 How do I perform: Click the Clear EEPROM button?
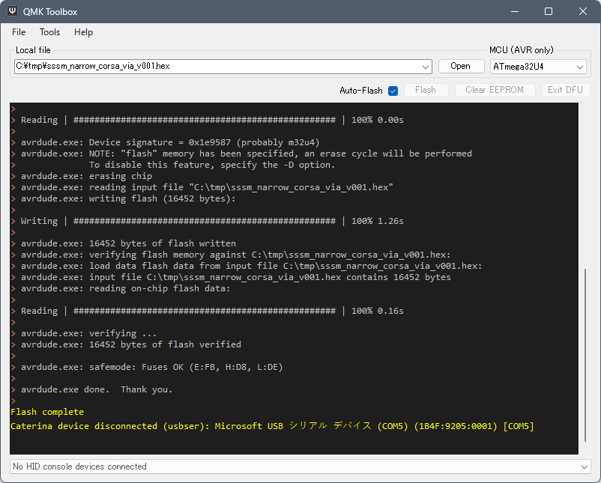coord(495,90)
